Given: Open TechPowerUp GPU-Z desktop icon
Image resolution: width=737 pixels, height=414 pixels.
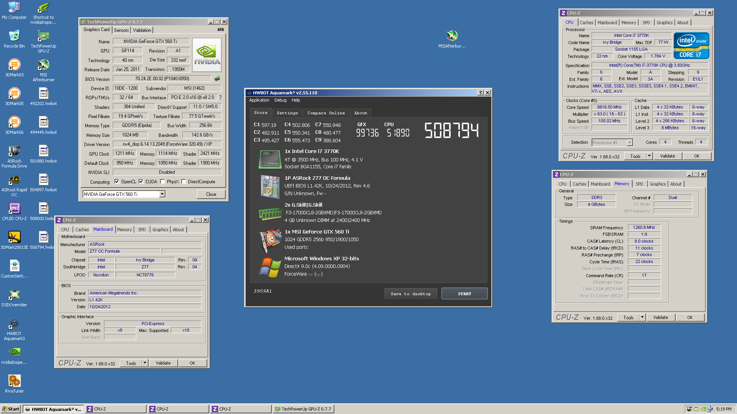Looking at the screenshot, I should (43, 41).
